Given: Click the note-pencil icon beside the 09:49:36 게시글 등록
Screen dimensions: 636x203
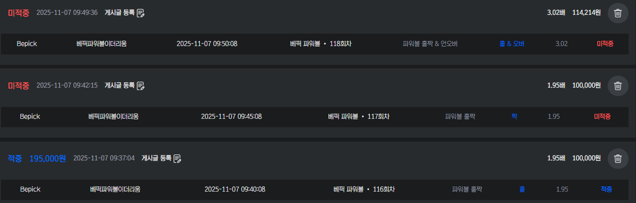Looking at the screenshot, I should click(141, 13).
